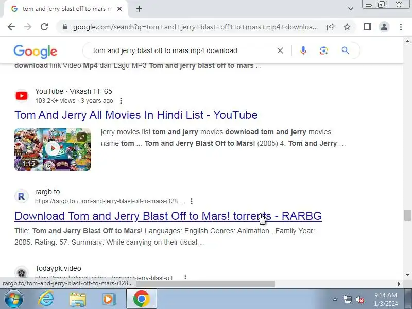The height and width of the screenshot is (309, 412).
Task: Open more options for Todaypk.video result
Action: (185, 277)
